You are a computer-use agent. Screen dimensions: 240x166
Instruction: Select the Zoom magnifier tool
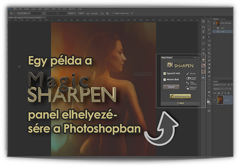[209, 96]
